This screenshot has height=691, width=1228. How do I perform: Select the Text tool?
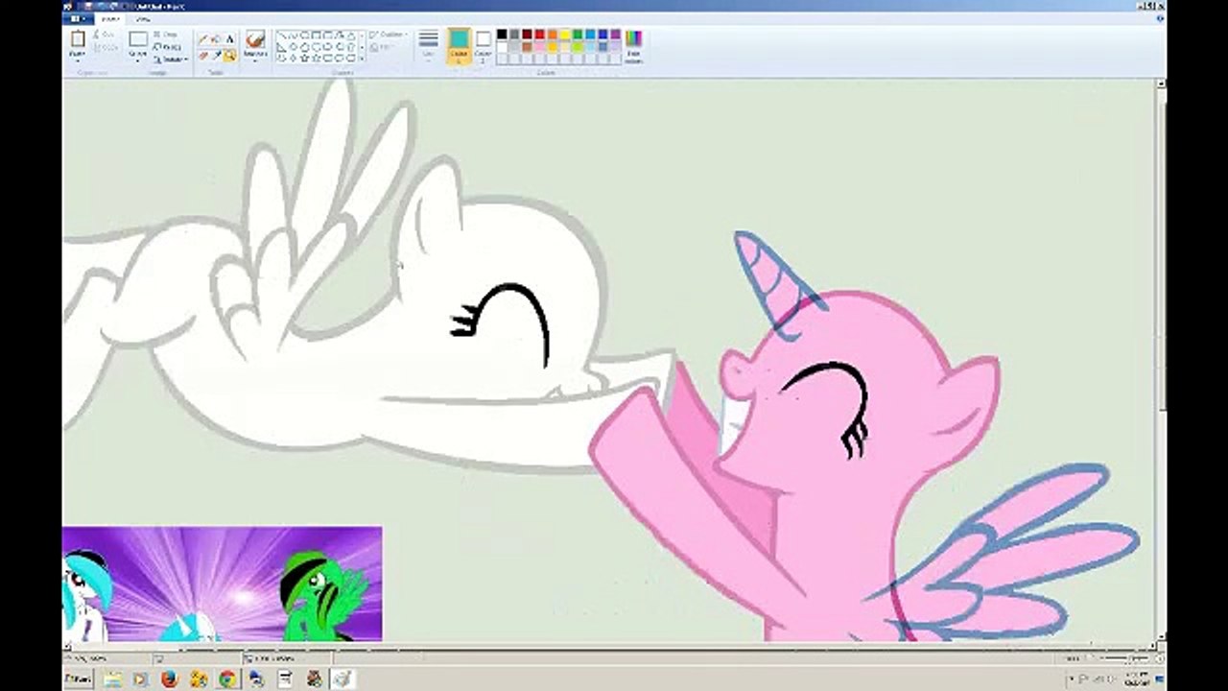[230, 39]
